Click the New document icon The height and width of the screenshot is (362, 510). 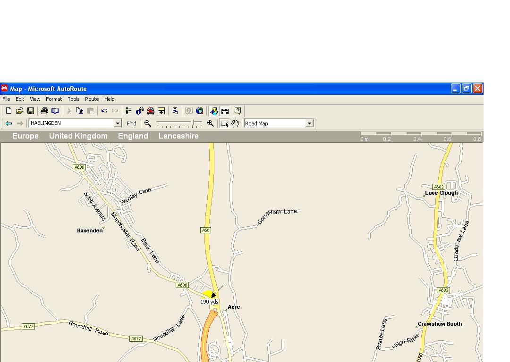tap(8, 111)
